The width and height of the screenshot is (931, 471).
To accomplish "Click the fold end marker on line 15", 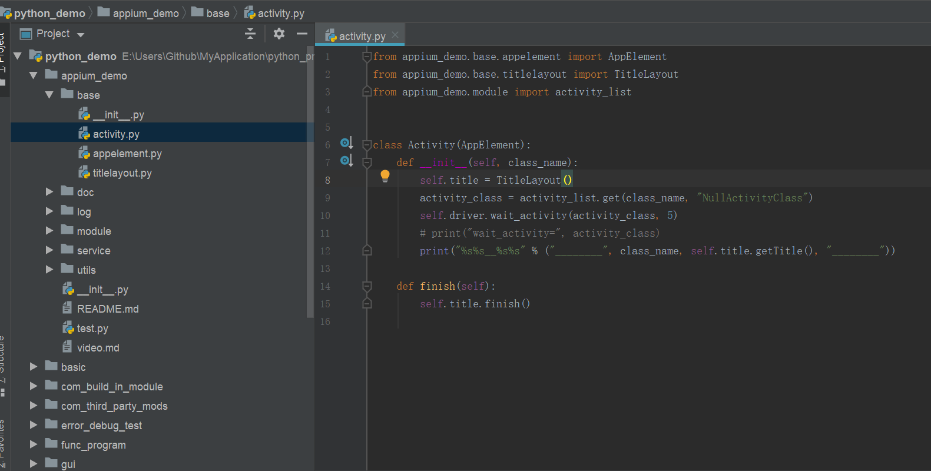I will (x=367, y=304).
